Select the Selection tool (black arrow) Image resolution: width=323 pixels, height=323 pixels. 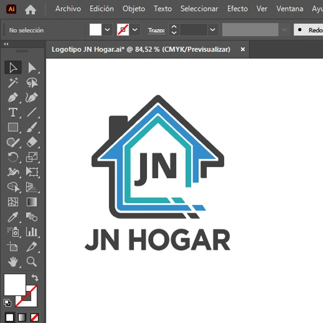[13, 67]
